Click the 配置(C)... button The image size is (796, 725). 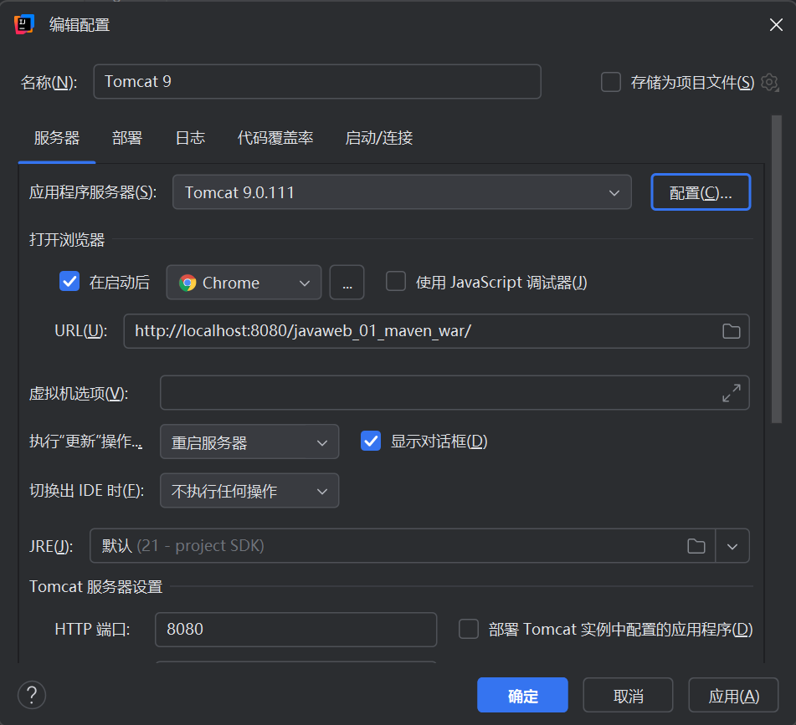click(701, 192)
